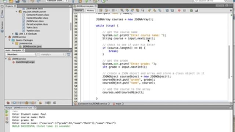
Task: Switch to the History view button
Action: pyautogui.click(x=90, y=10)
